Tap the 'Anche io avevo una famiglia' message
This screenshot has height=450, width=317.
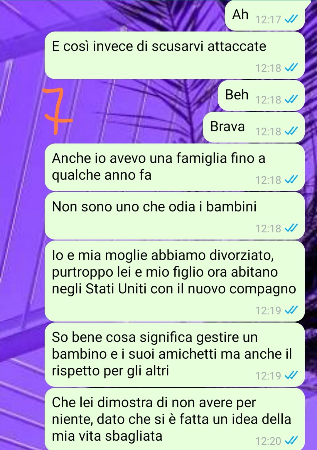coord(175,167)
